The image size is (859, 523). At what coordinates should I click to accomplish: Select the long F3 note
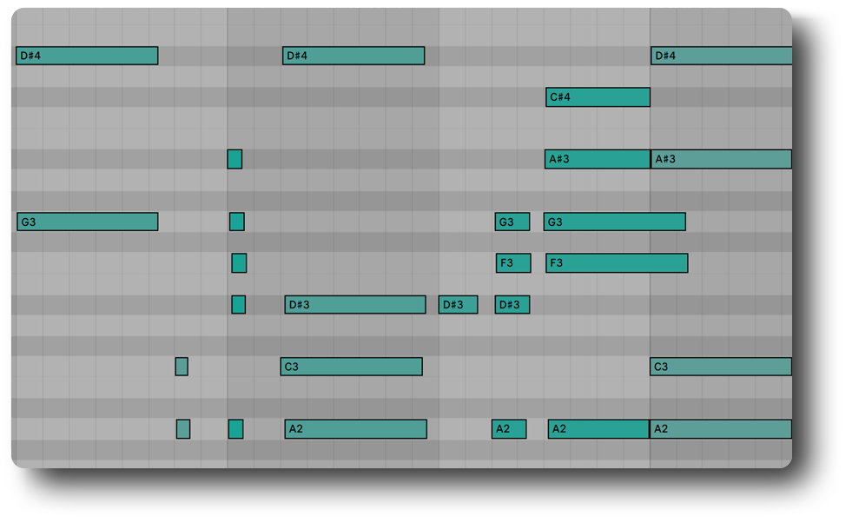tap(617, 262)
